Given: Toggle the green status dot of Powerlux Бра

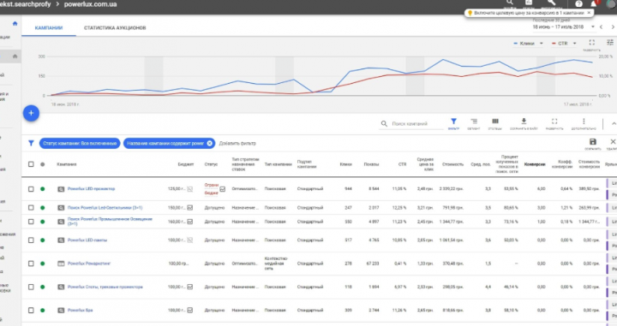Looking at the screenshot, I should coord(43,311).
